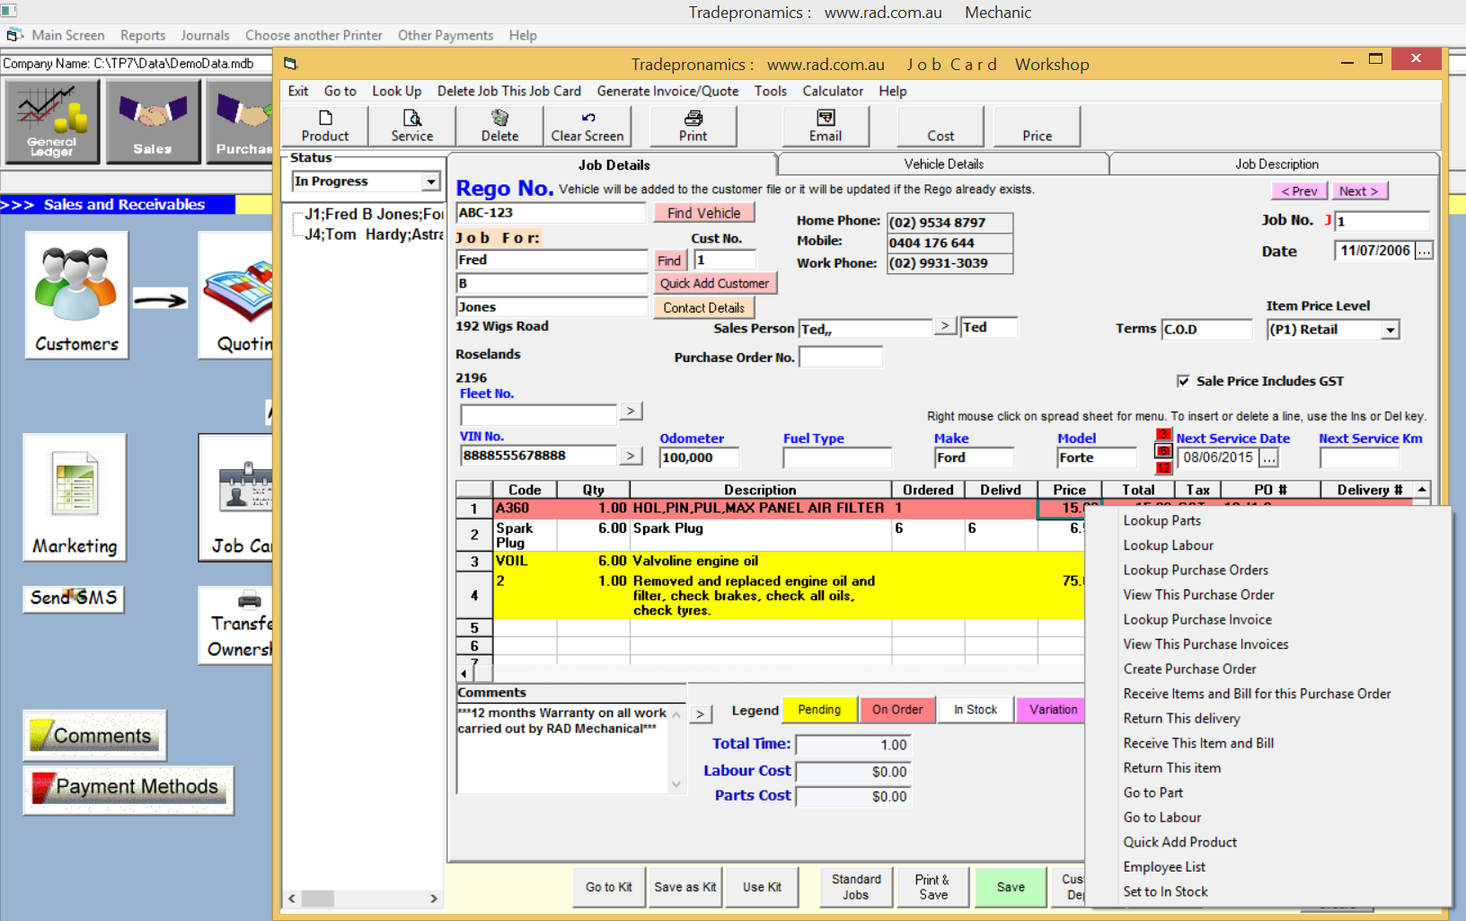Click the Rego No. input field

(x=551, y=213)
